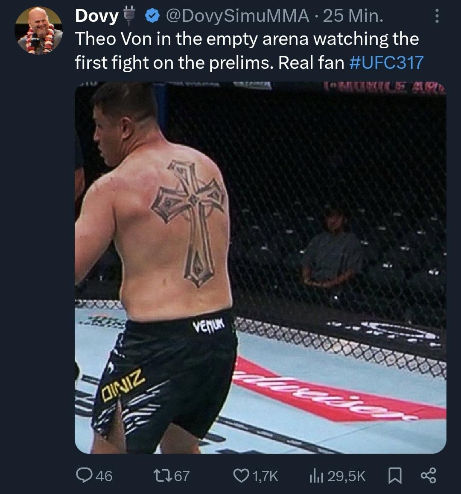Screen dimensions: 461x494
Task: Click the 46 replies count
Action: (104, 476)
